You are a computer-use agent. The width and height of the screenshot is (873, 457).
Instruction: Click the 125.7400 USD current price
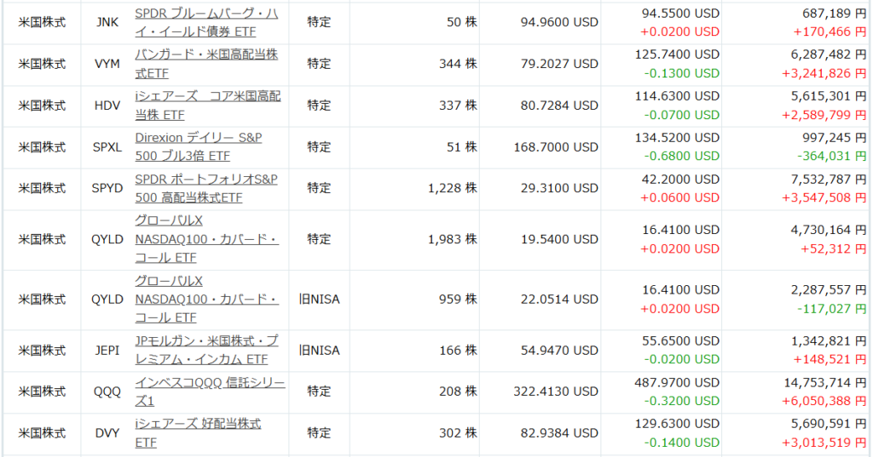click(x=677, y=54)
